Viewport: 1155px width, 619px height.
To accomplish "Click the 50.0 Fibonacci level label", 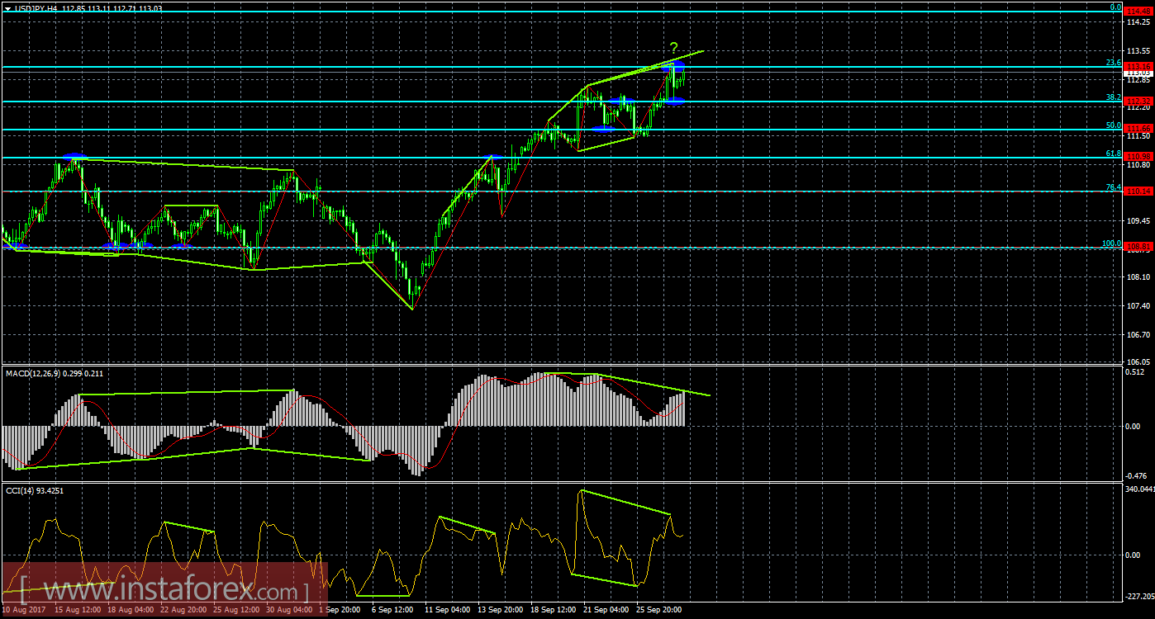I will coord(1113,125).
